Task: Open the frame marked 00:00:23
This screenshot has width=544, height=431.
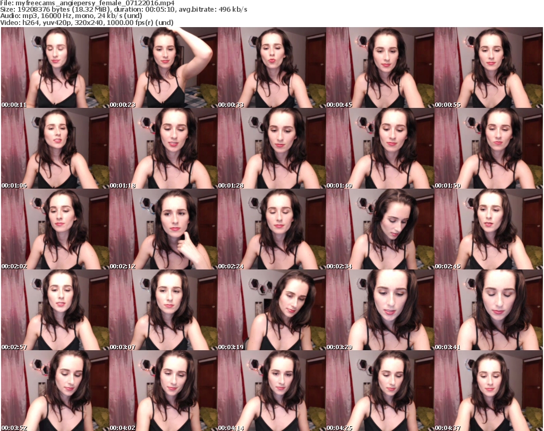Action: point(164,67)
